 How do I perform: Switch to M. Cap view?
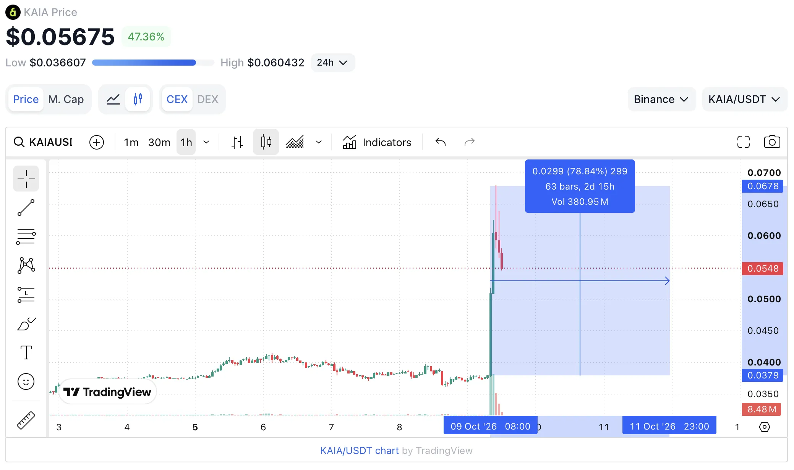[66, 99]
